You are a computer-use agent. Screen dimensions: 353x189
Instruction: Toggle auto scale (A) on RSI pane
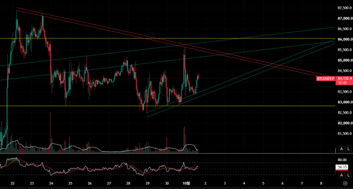342,175
